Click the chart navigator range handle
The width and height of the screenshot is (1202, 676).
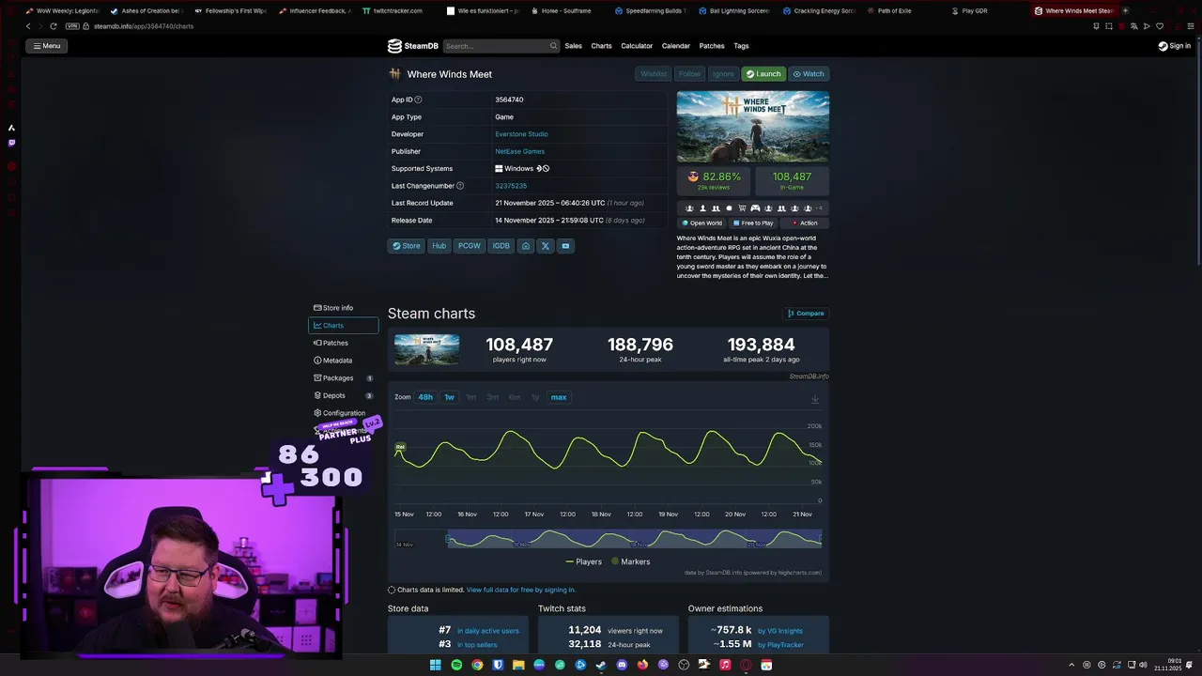pos(450,539)
